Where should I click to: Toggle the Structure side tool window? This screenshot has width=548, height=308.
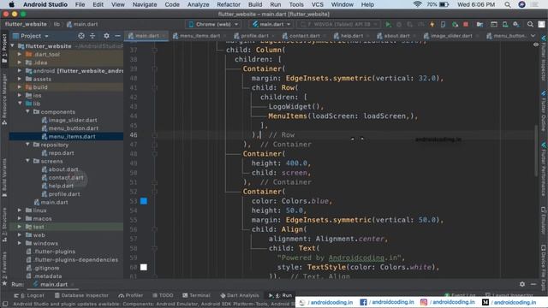click(x=4, y=224)
